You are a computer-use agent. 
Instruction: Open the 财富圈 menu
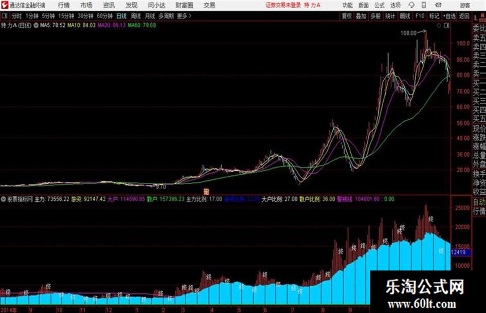[184, 5]
